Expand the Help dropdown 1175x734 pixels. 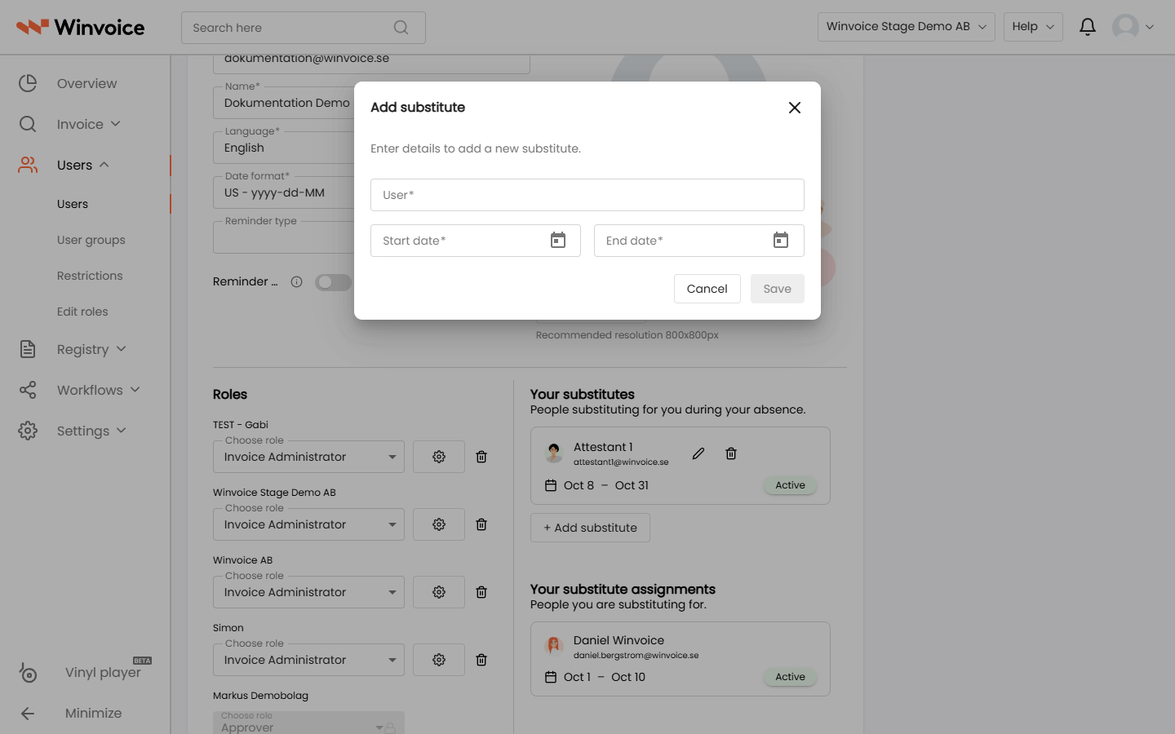pos(1033,27)
